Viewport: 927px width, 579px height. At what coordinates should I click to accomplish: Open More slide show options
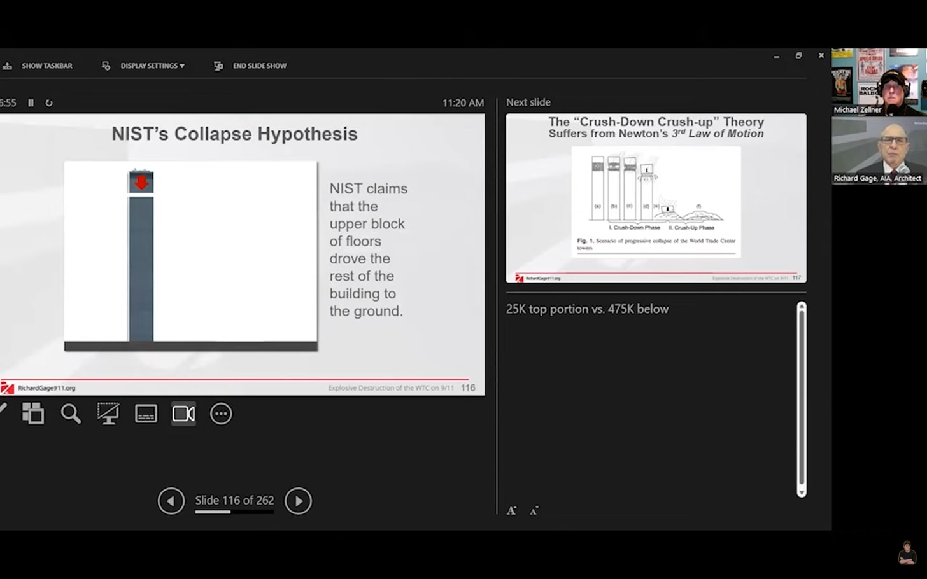tap(221, 414)
